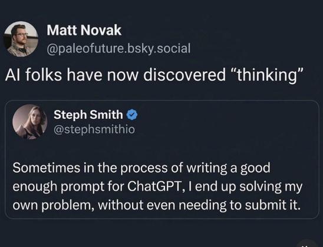Visit the @stephsmithio handle
The image size is (323, 247).
click(94, 129)
